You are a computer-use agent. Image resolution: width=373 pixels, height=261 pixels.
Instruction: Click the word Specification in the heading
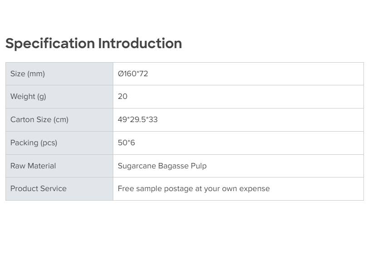pos(50,44)
